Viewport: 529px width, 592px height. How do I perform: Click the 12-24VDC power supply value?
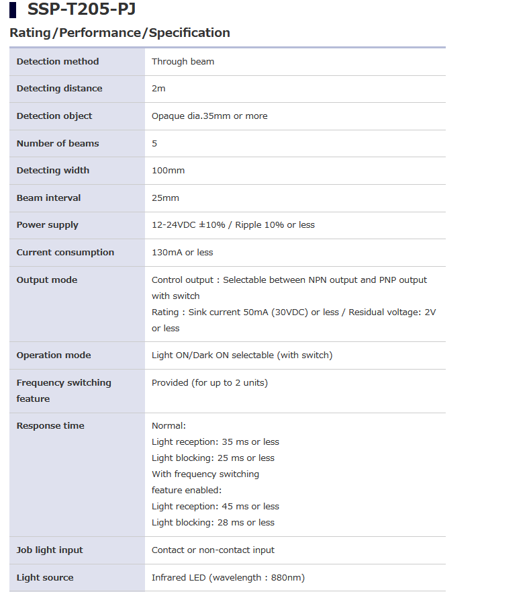pyautogui.click(x=233, y=225)
